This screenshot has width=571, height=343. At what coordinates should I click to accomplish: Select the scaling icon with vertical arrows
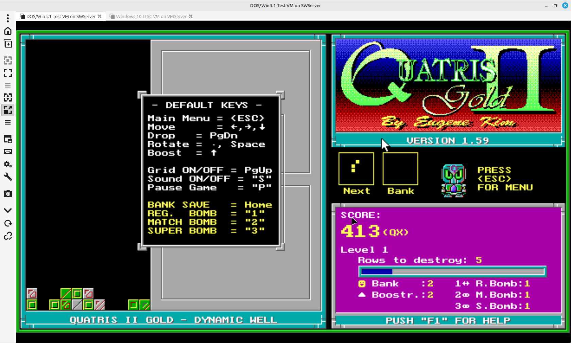point(8,97)
